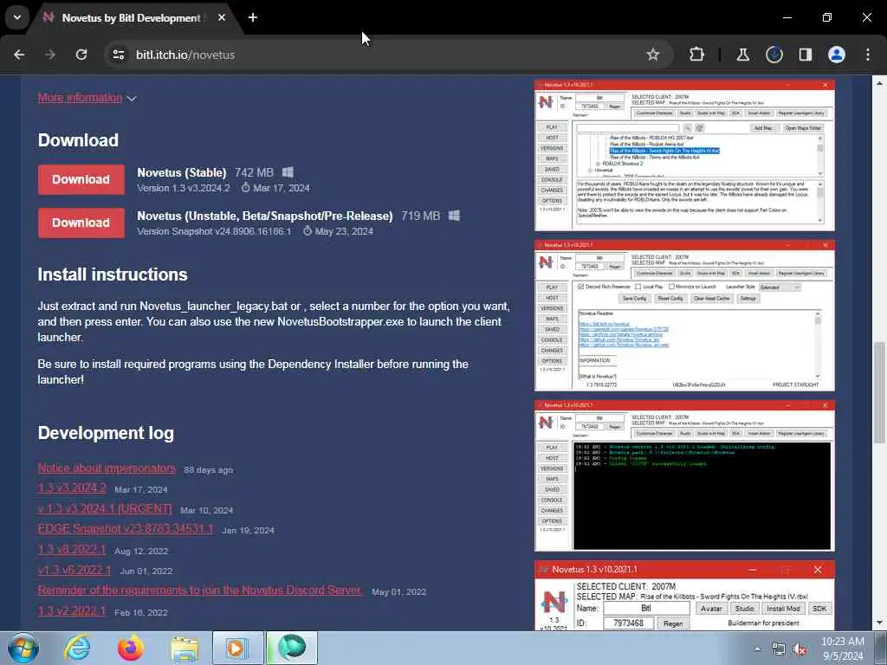Click the address bar URL bitl.itch.io/novetus
This screenshot has width=887, height=665.
click(x=185, y=55)
